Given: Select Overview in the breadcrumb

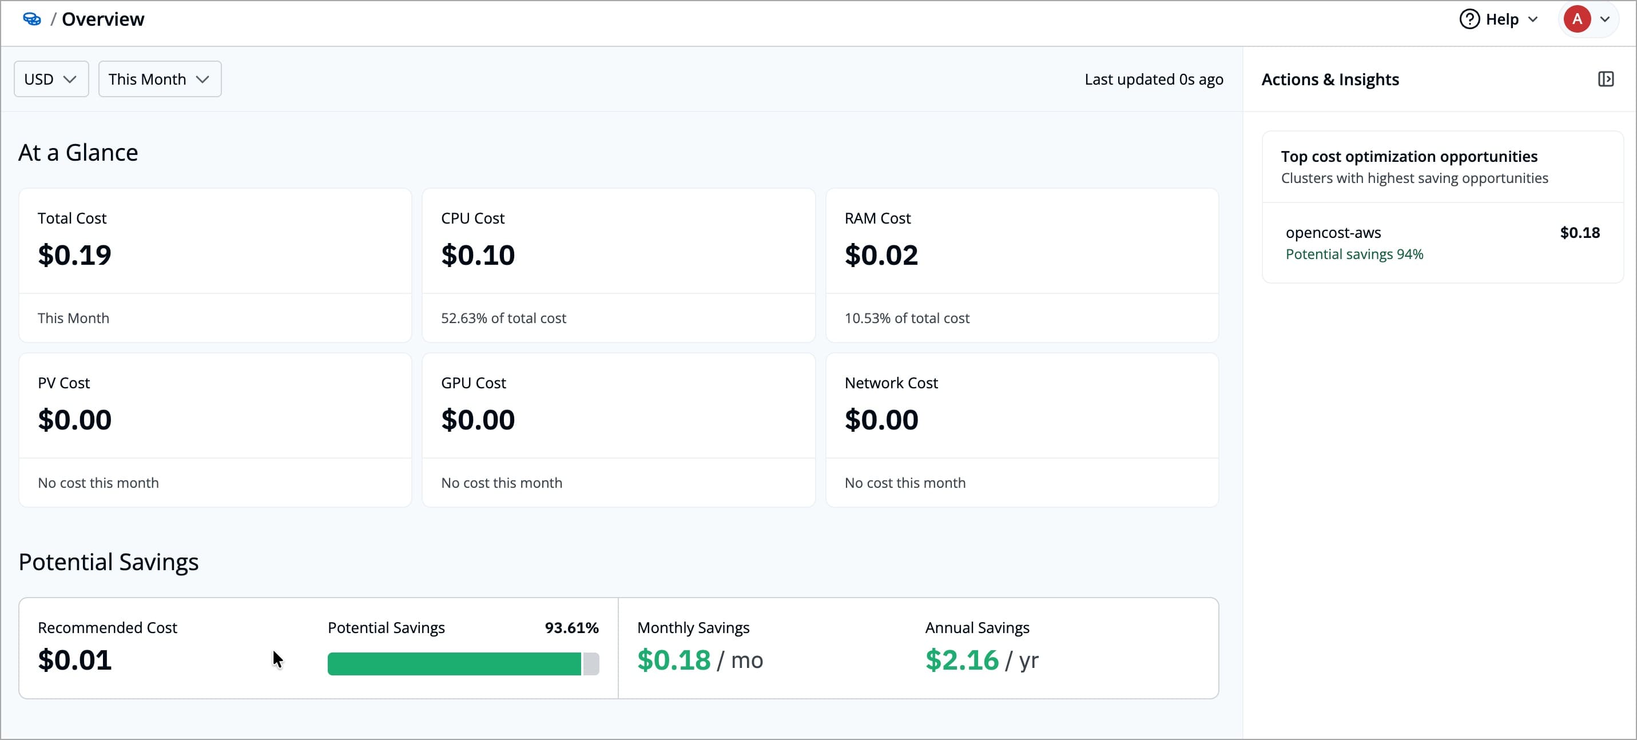Looking at the screenshot, I should [103, 19].
